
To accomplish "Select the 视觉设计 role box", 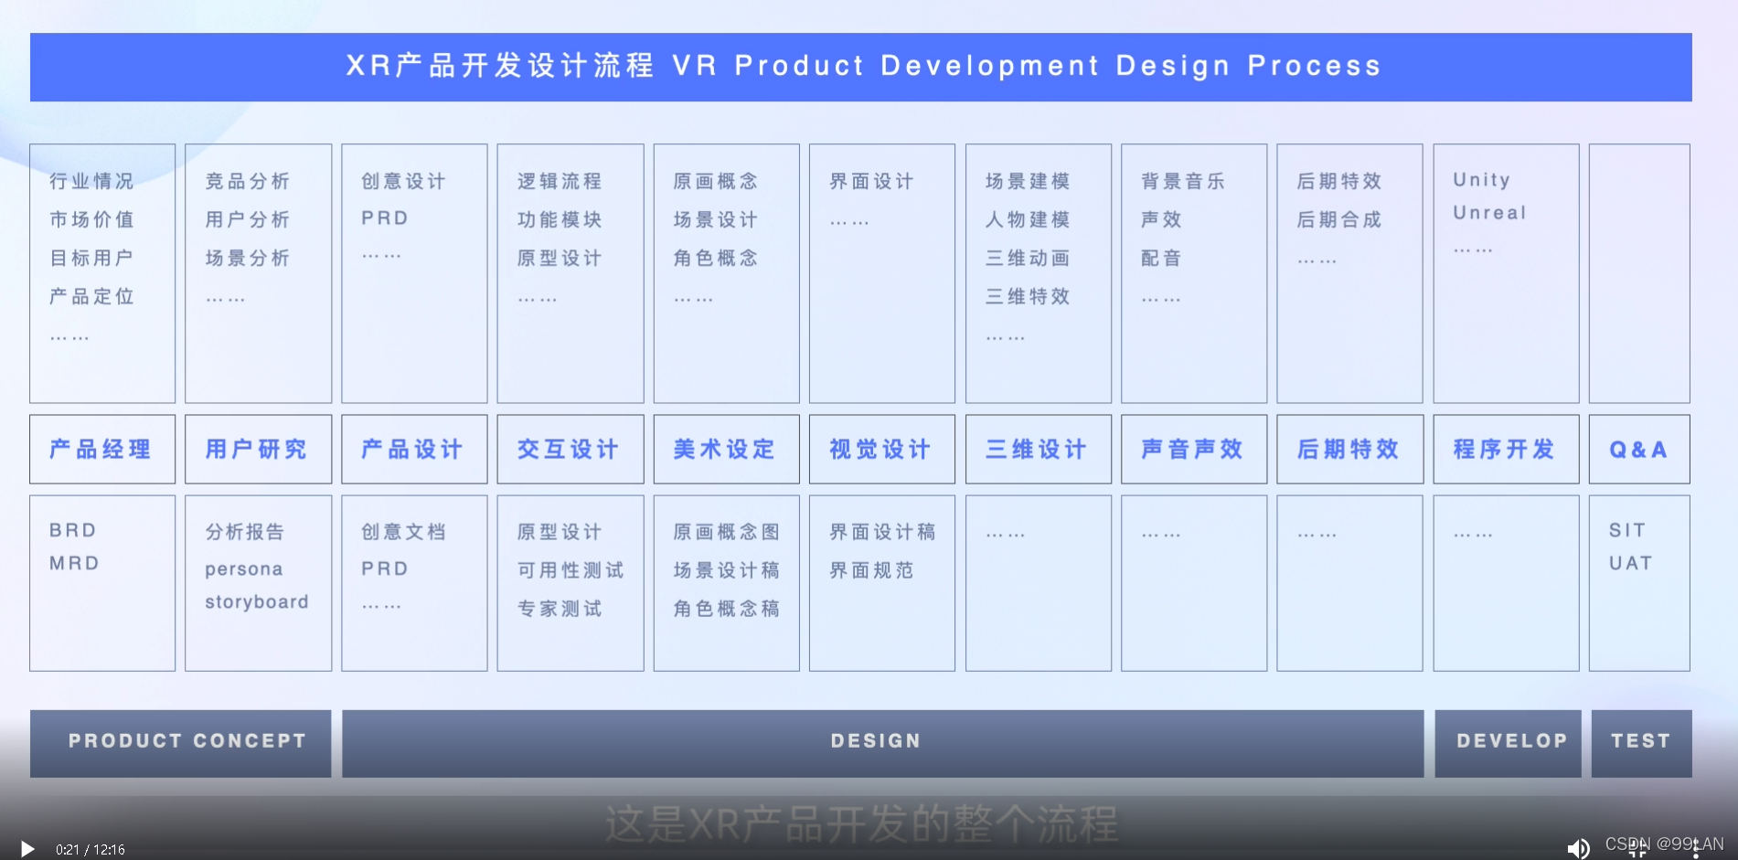I will (x=882, y=449).
